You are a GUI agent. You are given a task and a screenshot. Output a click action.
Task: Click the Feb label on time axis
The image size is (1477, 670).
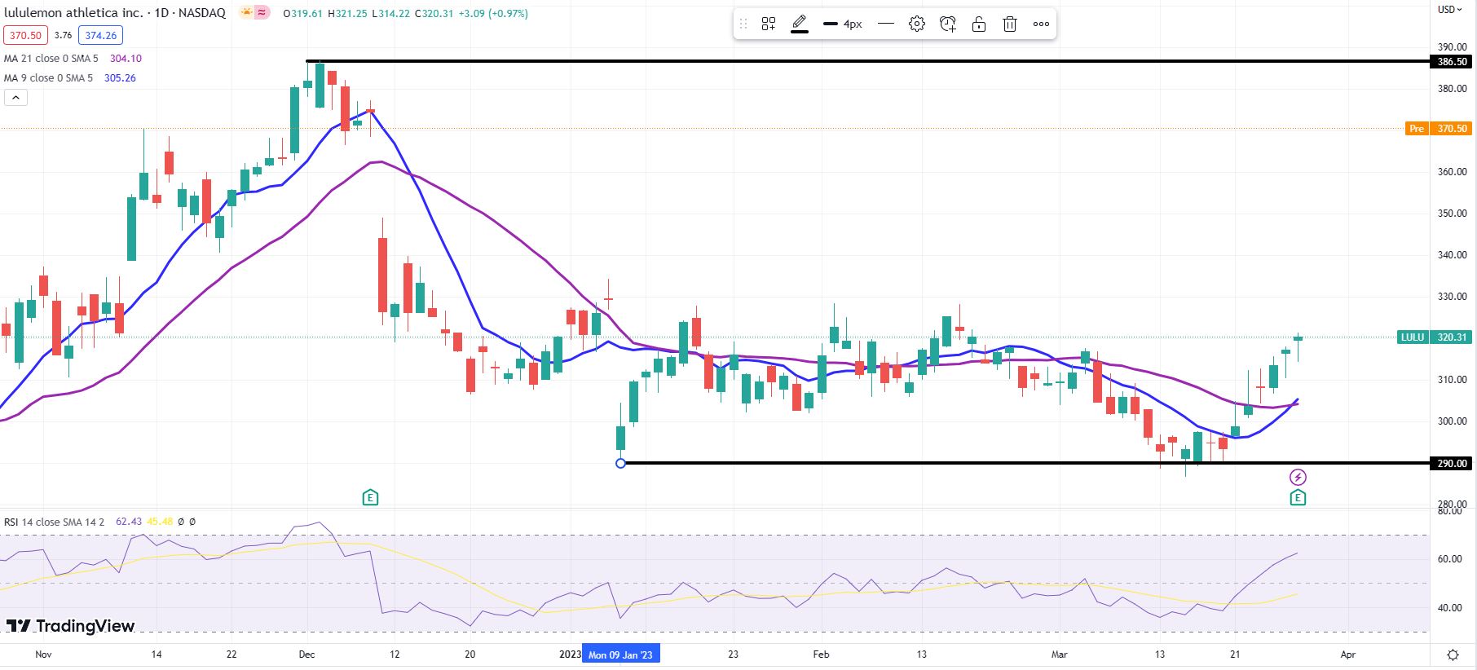tap(821, 655)
